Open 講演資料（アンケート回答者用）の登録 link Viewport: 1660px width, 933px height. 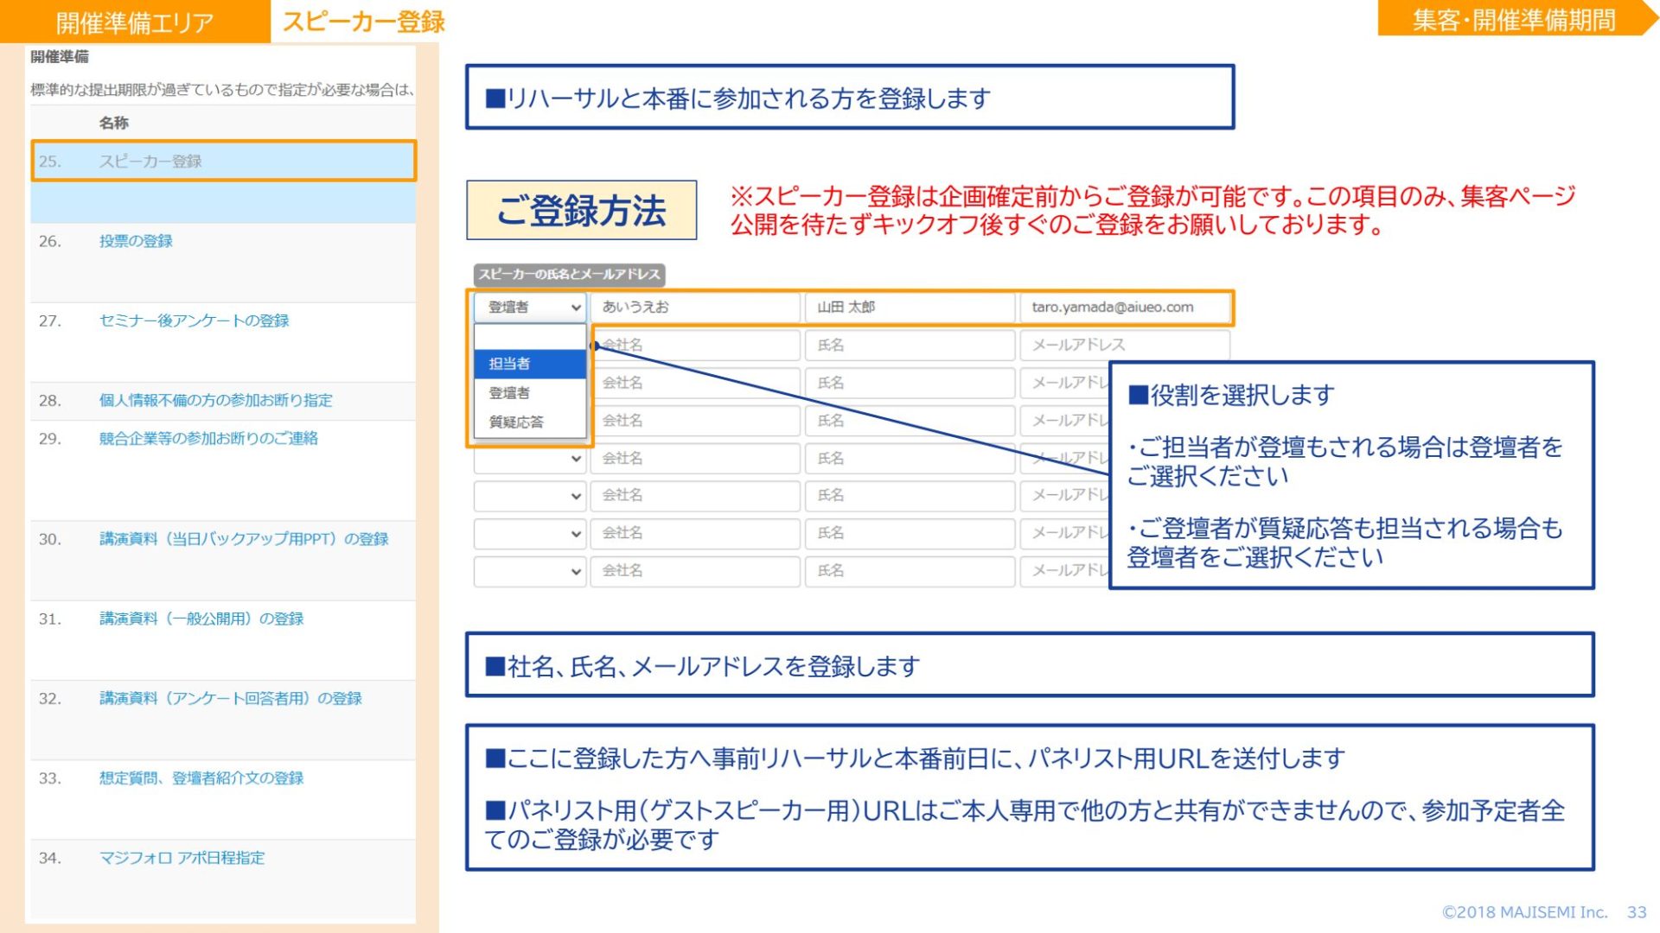tap(230, 698)
